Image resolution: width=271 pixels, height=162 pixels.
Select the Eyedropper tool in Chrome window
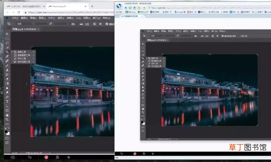click(7, 56)
